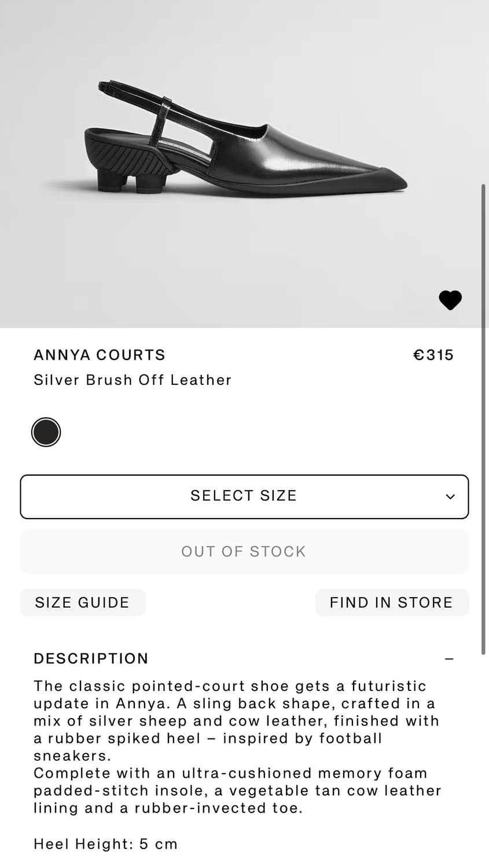
Task: Tap Find in Store
Action: [x=391, y=602]
